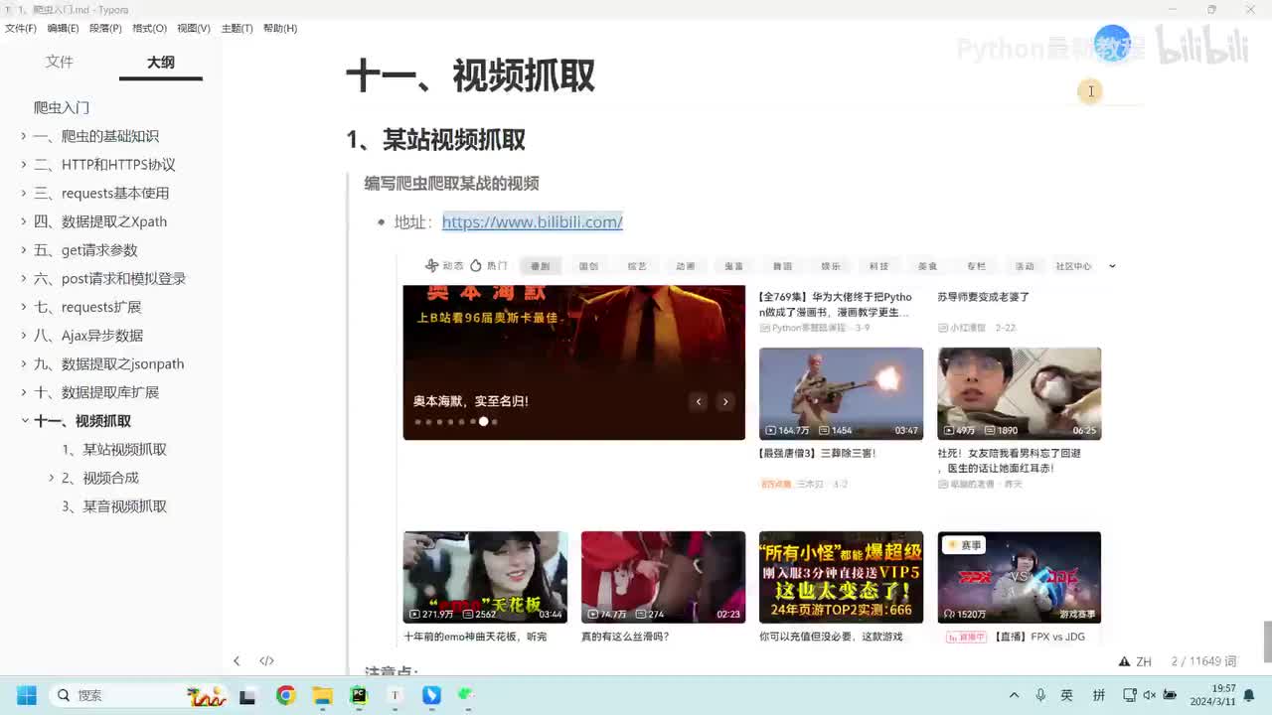The width and height of the screenshot is (1272, 715).
Task: Open the 文件(F) menu
Action: [21, 28]
